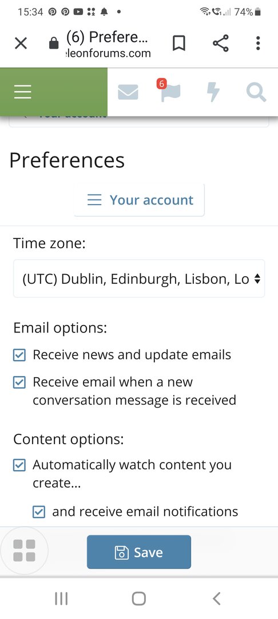Viewport: 278px width, 619px height.
Task: Open forum search magnifier icon
Action: point(256,92)
